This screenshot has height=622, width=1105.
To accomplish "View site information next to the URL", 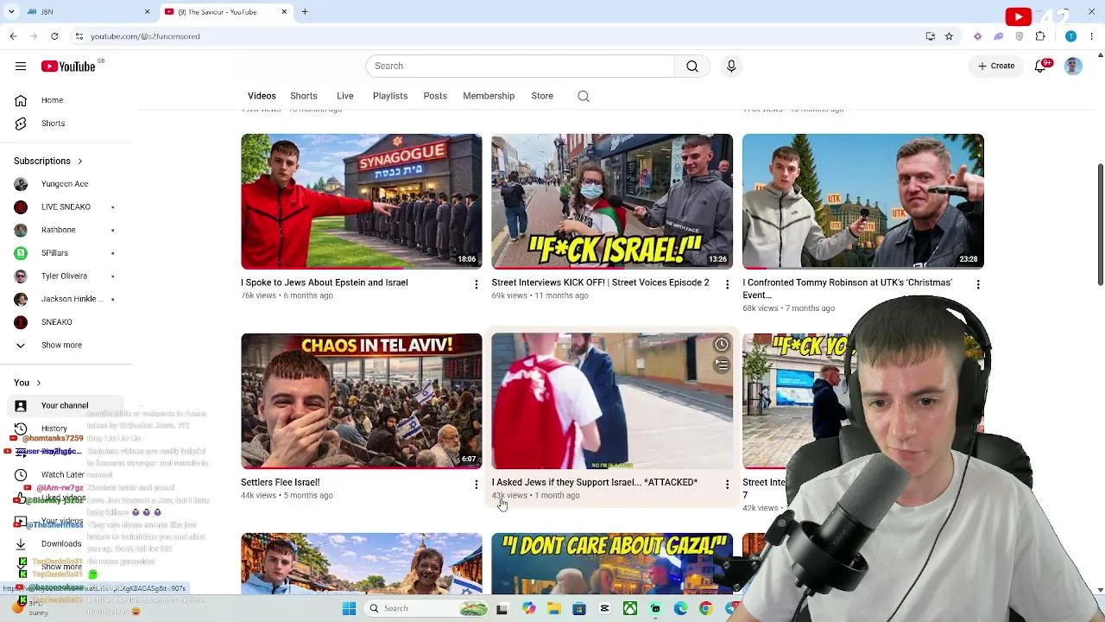I will pos(79,36).
